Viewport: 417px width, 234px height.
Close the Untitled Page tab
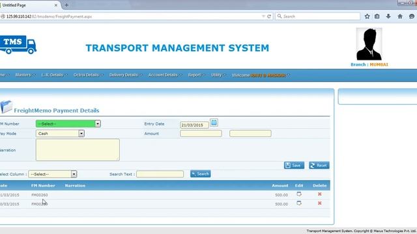click(56, 5)
